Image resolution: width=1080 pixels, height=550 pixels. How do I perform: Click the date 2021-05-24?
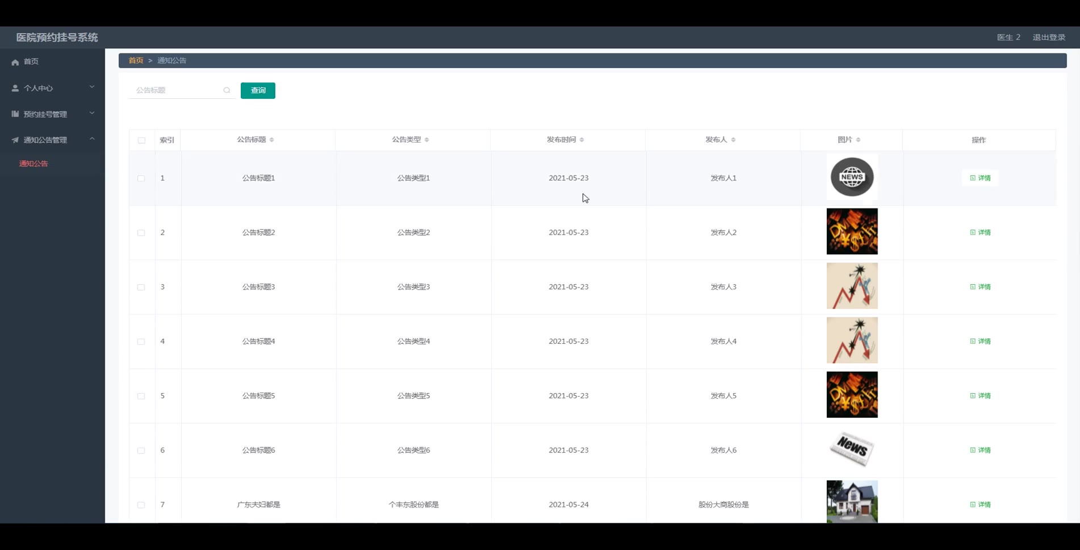(x=568, y=505)
